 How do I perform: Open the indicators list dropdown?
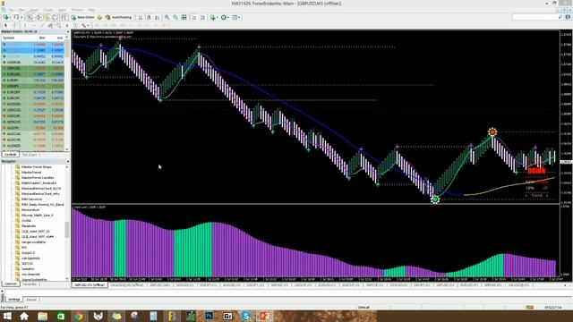(x=214, y=17)
